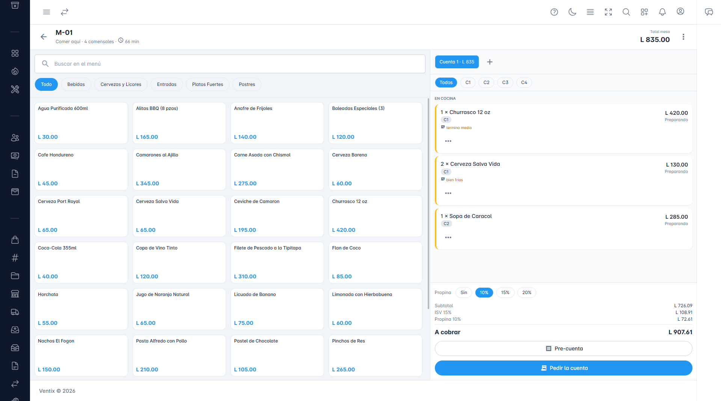The height and width of the screenshot is (401, 721).
Task: Filter order by diner C1
Action: click(x=468, y=83)
